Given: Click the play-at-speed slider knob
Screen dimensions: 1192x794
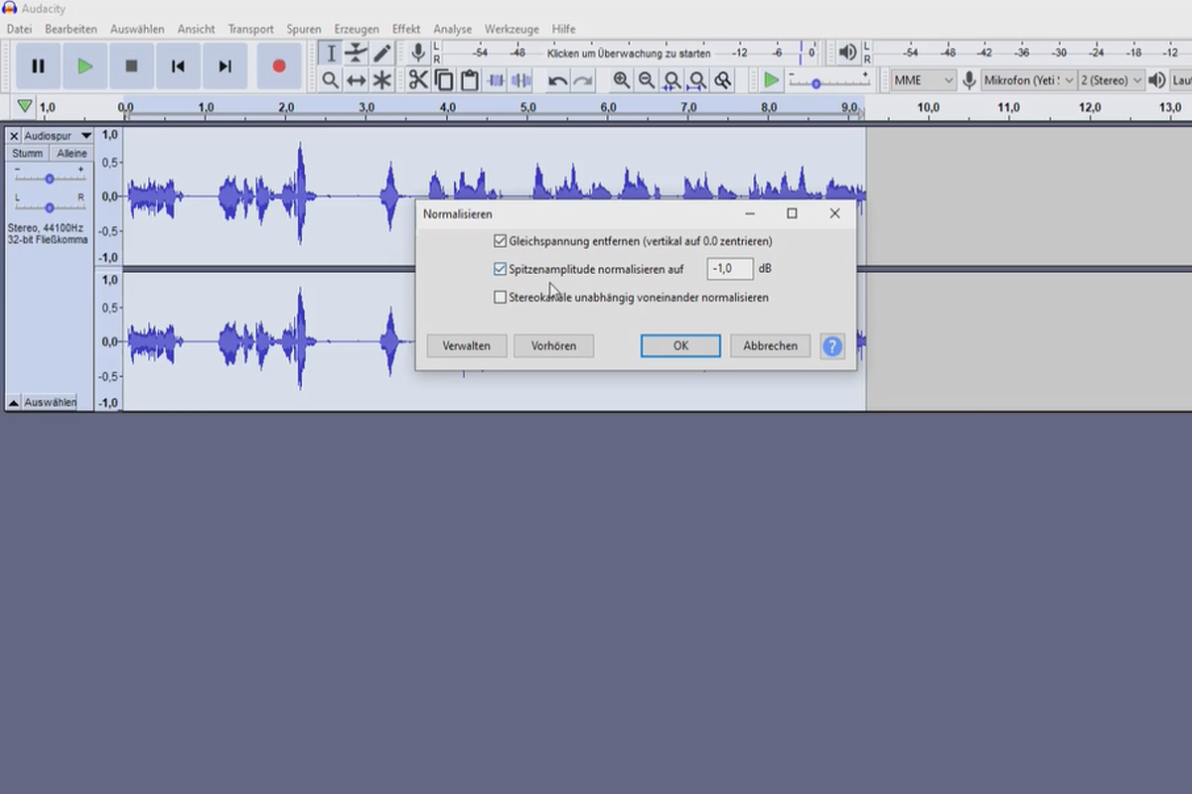Looking at the screenshot, I should click(816, 84).
